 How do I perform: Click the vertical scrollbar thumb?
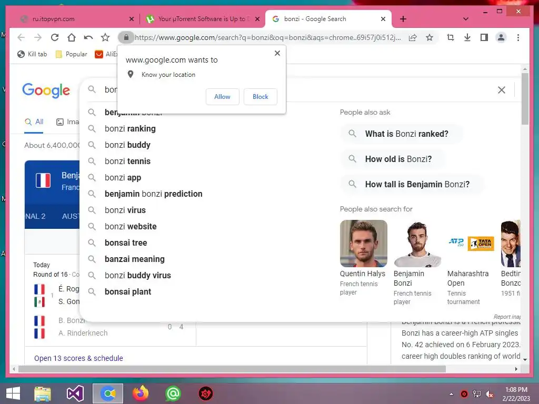coord(525,99)
